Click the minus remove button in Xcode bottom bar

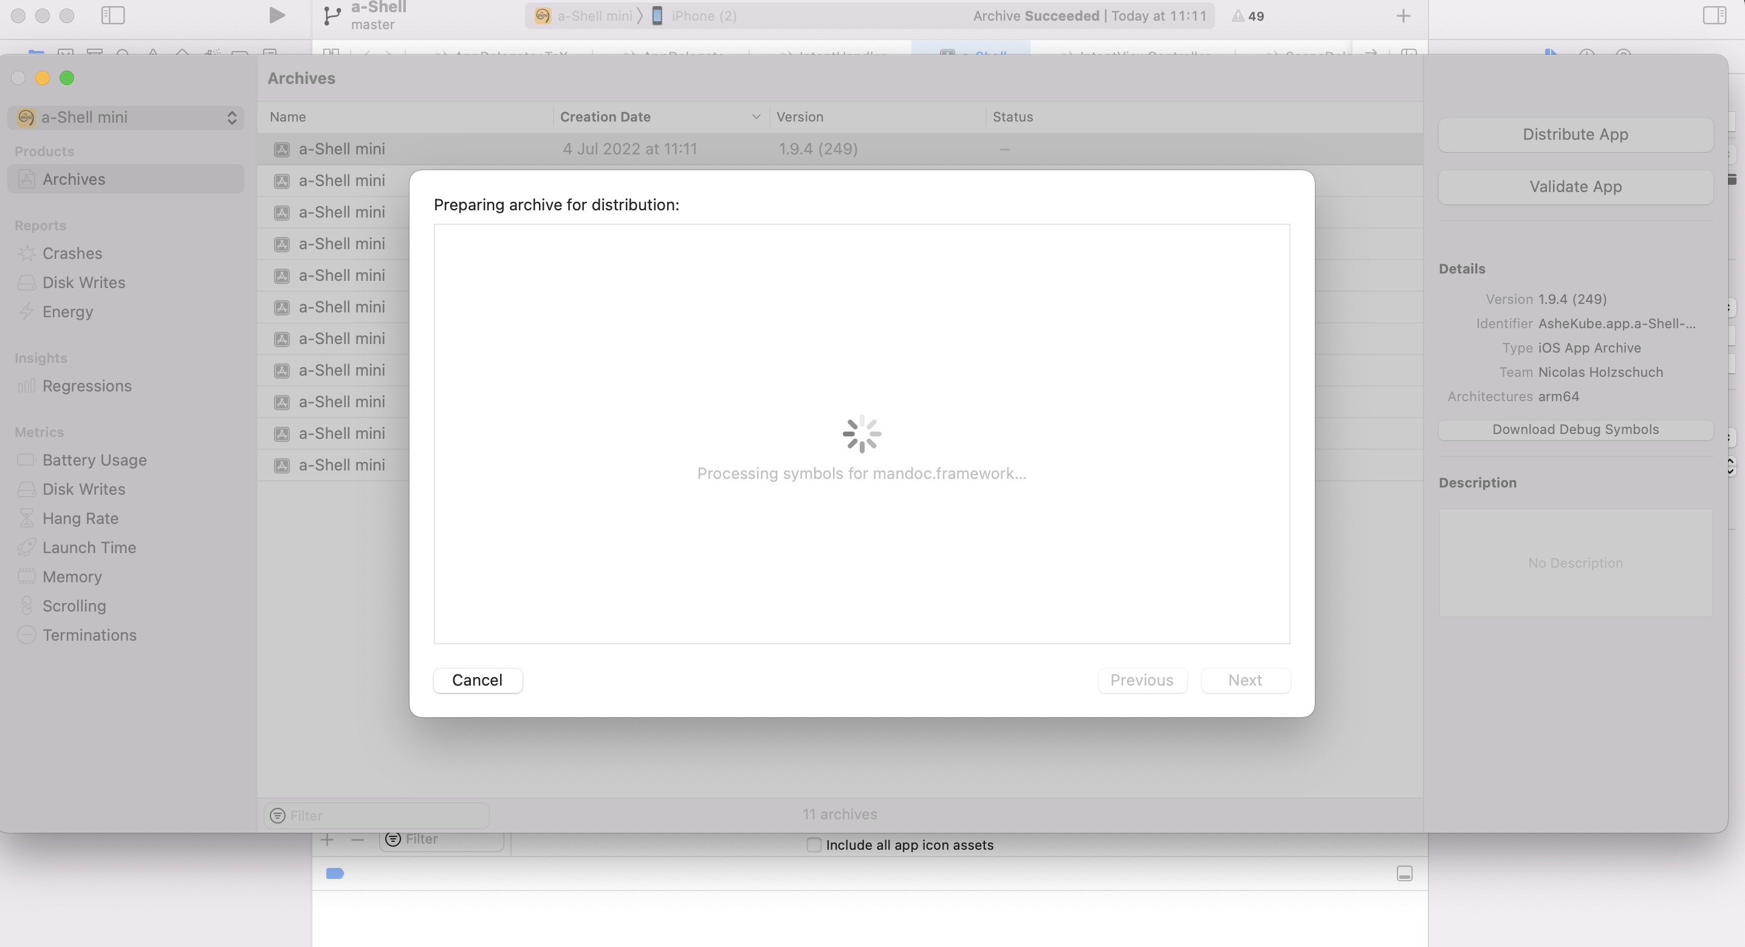(358, 840)
